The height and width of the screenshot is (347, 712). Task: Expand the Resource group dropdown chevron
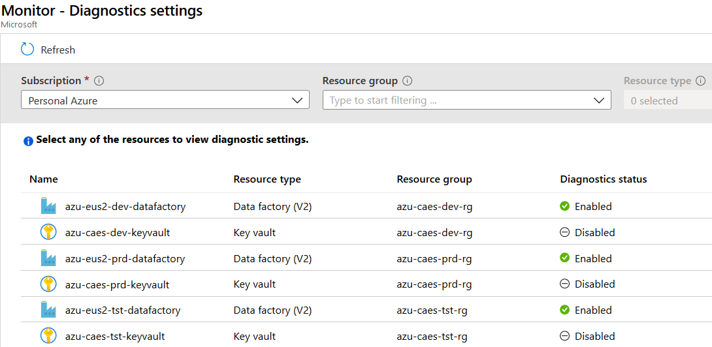(599, 100)
